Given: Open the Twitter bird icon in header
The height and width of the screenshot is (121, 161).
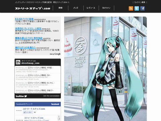Looking at the screenshot, I should coord(137,8).
